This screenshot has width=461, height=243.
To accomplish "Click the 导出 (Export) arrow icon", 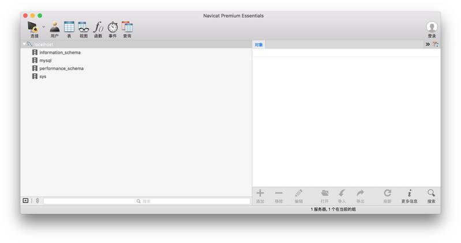I will click(360, 193).
